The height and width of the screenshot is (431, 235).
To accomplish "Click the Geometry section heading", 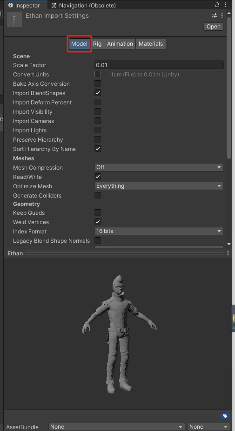I will 27,204.
